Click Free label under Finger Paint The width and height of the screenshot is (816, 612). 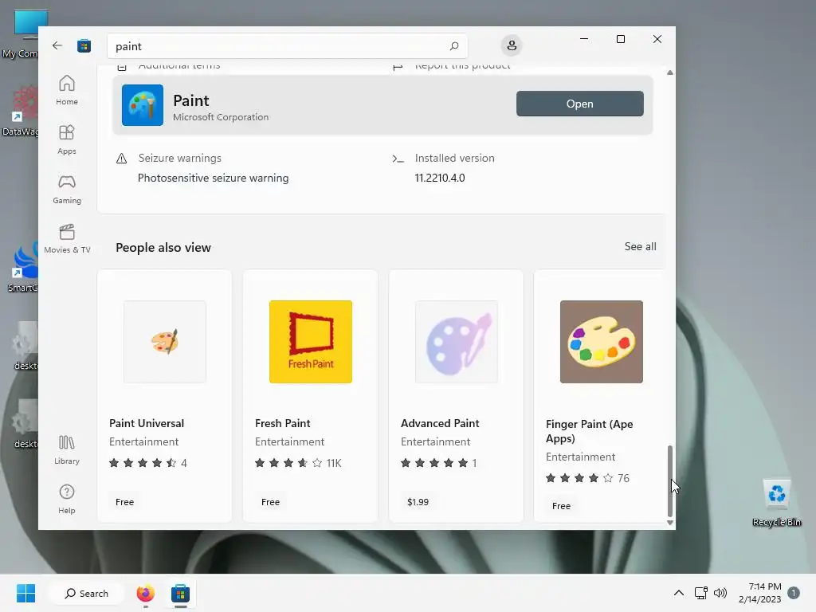click(561, 506)
